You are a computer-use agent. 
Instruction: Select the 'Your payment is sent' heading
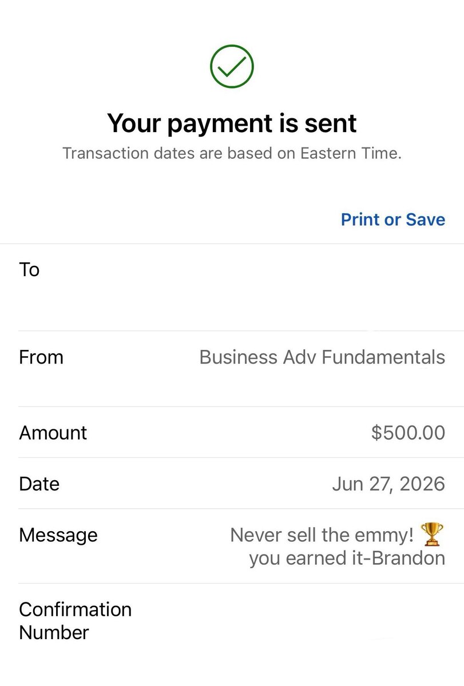pyautogui.click(x=232, y=123)
